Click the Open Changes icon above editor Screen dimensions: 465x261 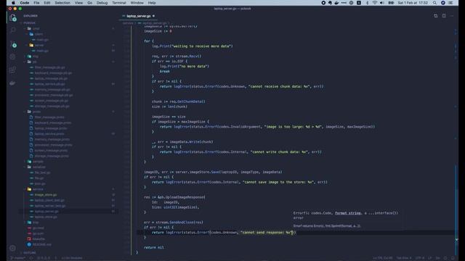[x=436, y=16]
